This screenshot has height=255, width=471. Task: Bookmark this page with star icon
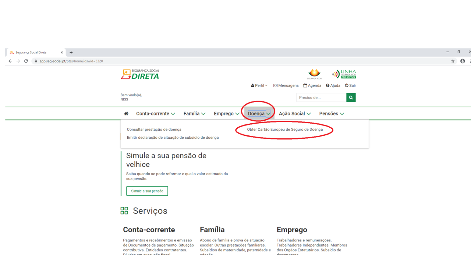coord(453,61)
